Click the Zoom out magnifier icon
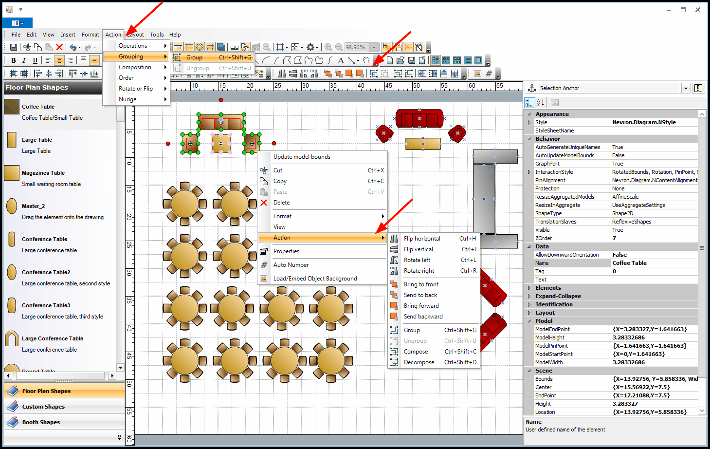 pos(339,47)
